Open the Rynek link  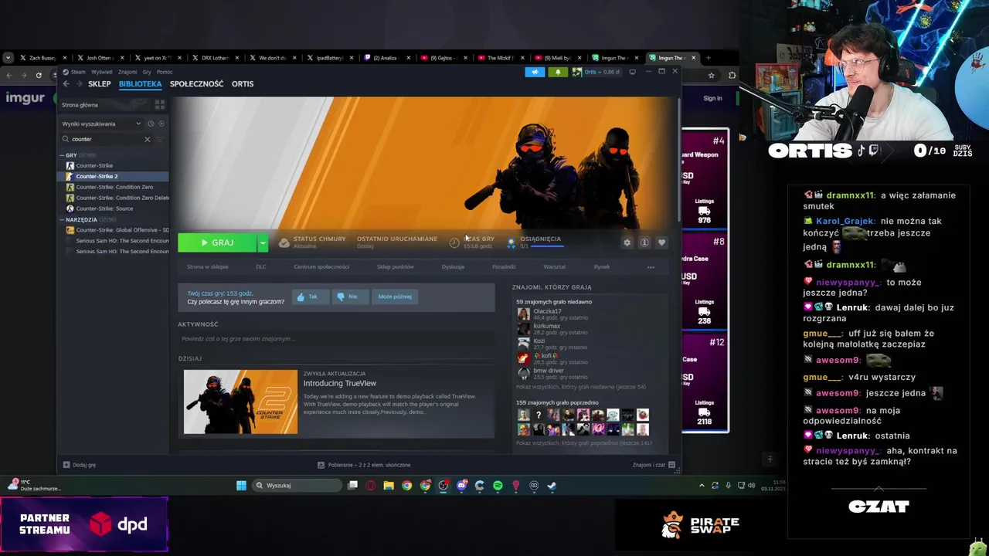[x=602, y=266]
